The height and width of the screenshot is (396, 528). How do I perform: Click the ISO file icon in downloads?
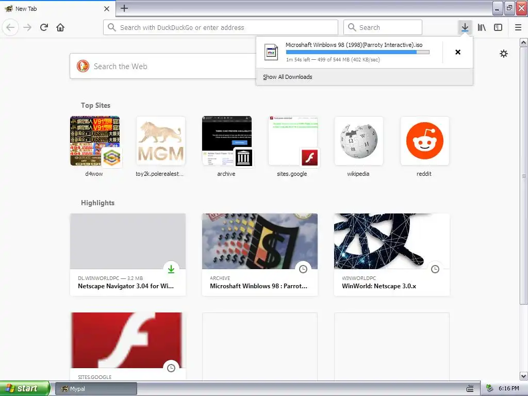pos(271,52)
